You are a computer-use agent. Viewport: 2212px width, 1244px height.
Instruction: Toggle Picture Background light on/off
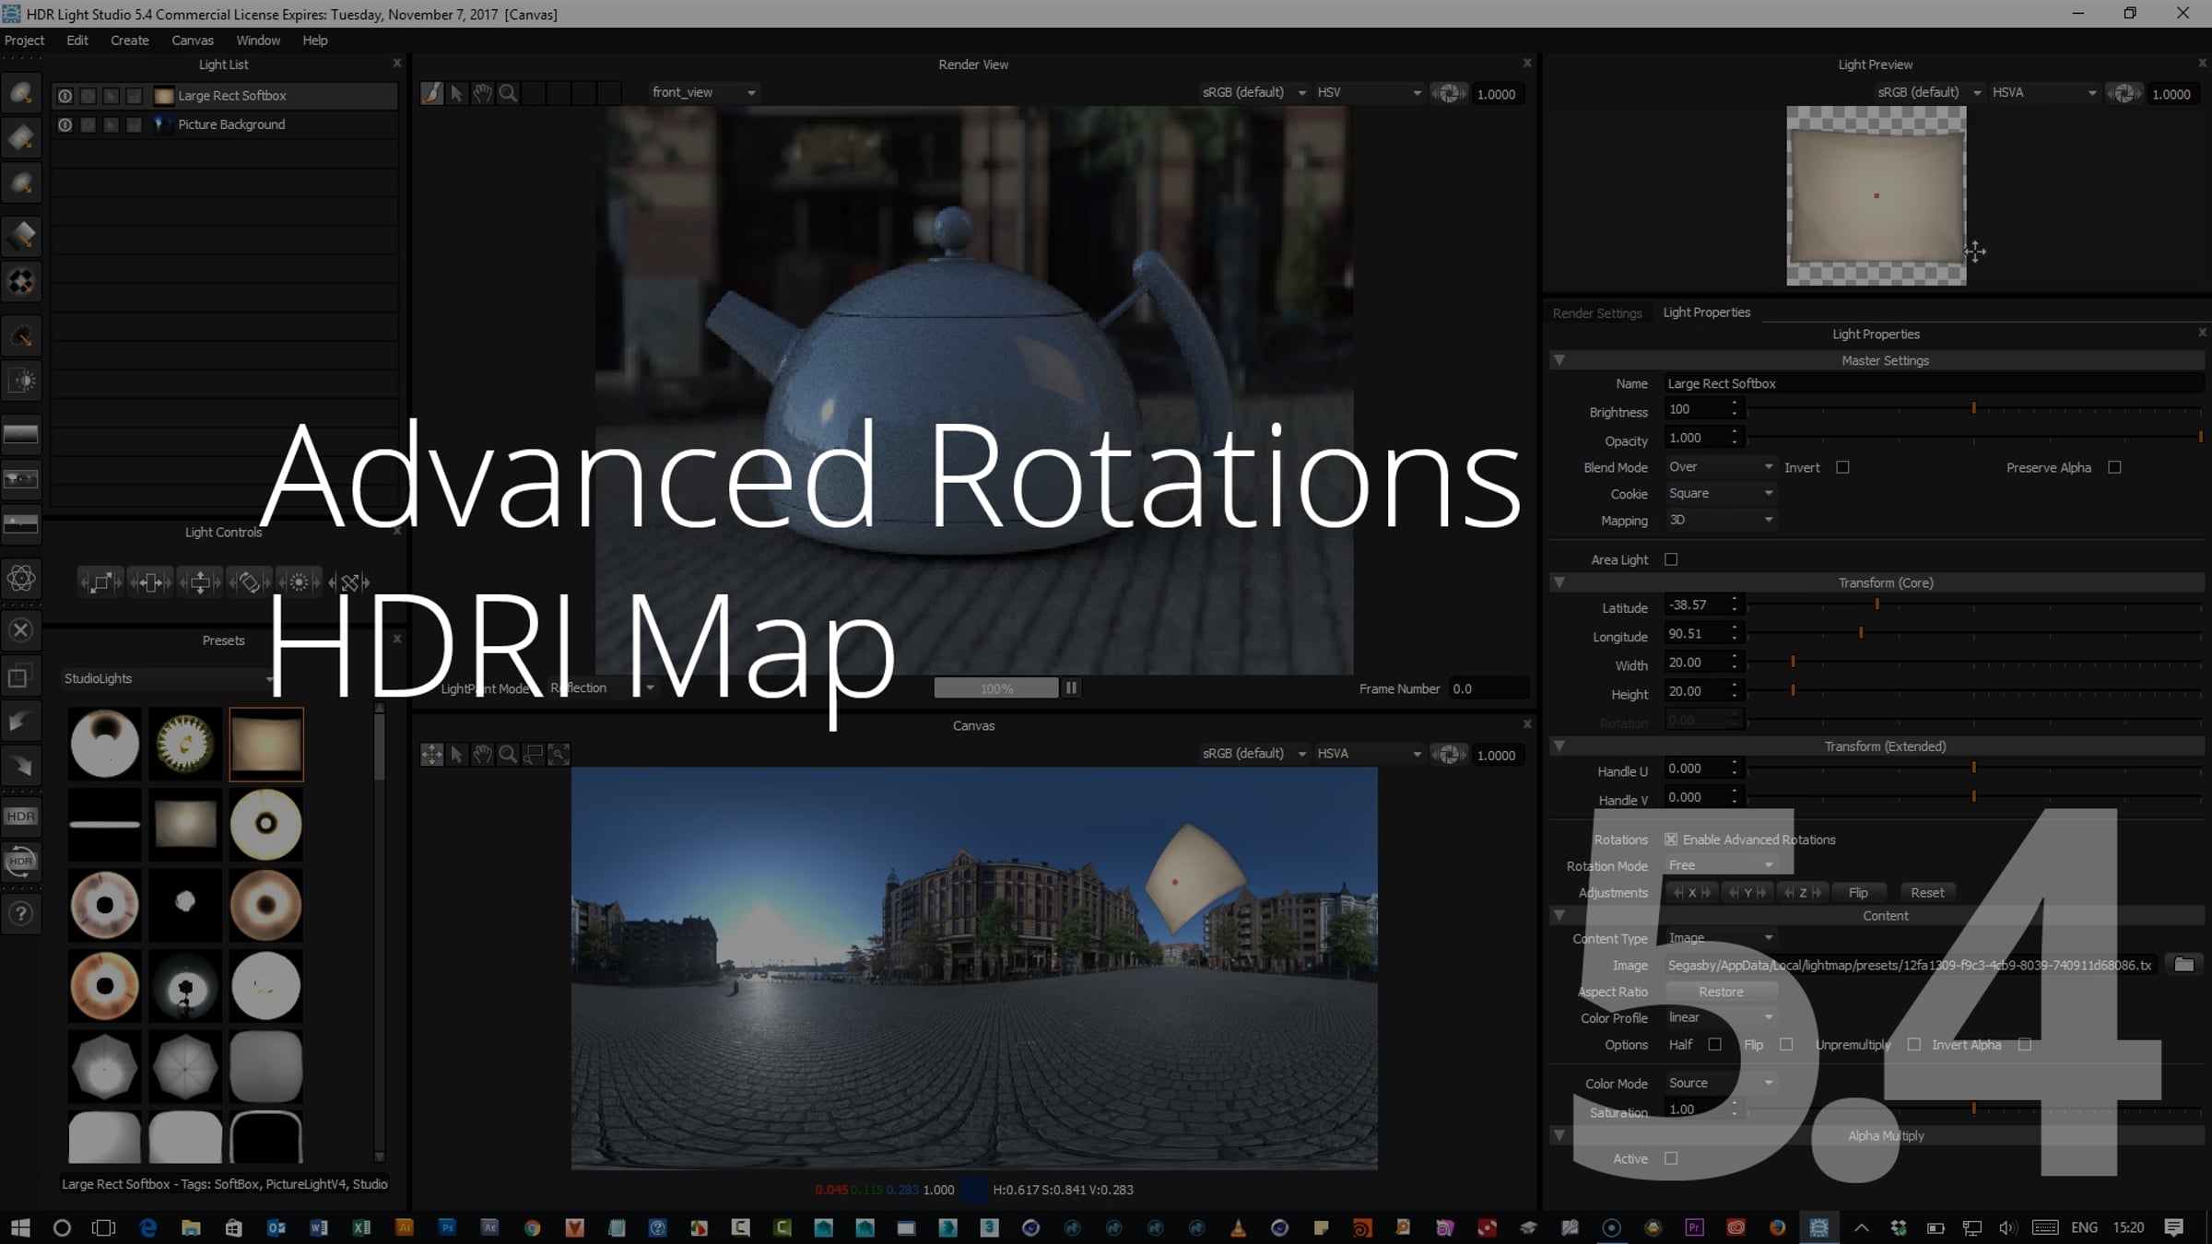(65, 124)
